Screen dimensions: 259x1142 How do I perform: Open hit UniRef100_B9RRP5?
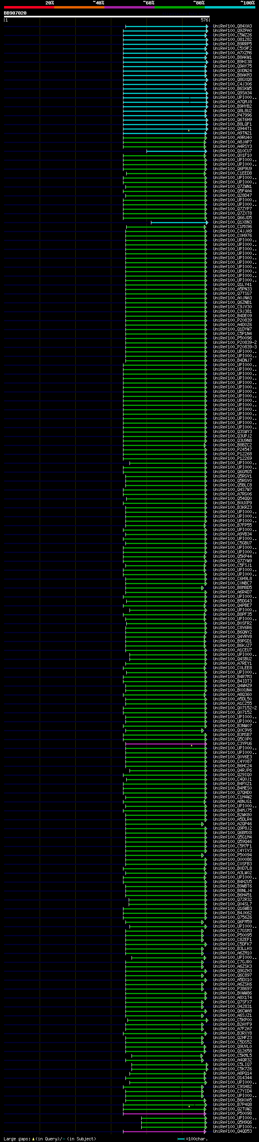[232, 44]
